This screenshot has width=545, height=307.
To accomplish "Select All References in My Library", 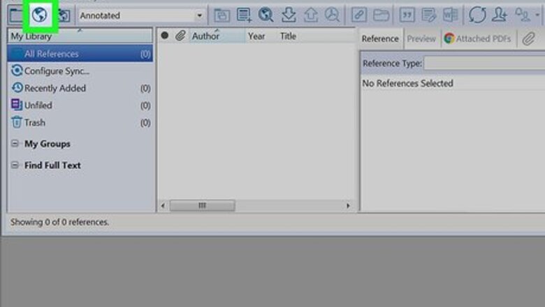I will 80,54.
